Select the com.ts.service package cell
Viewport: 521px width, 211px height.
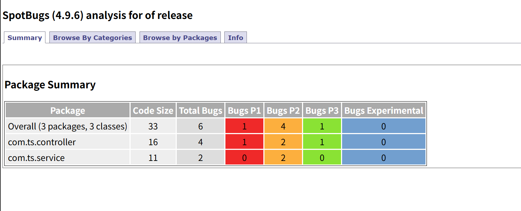pos(68,157)
